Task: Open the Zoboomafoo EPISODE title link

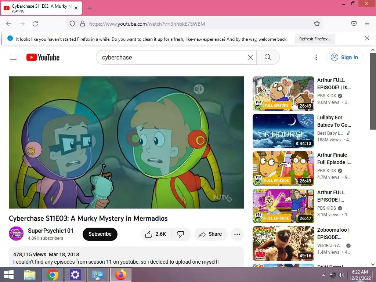Action: [x=333, y=233]
